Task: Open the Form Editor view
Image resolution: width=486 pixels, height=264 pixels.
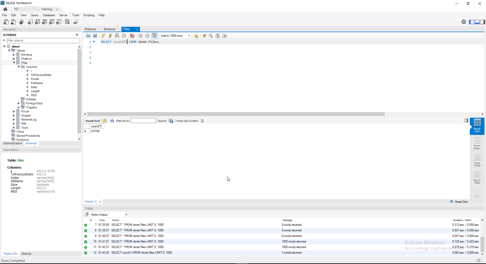Action: coord(477,144)
